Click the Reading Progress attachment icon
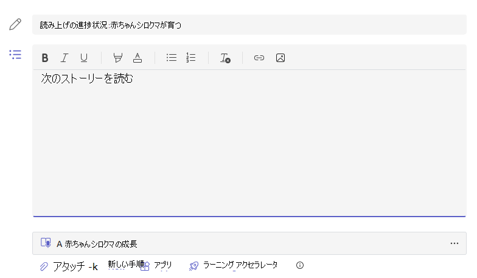477x278 pixels. (46, 243)
